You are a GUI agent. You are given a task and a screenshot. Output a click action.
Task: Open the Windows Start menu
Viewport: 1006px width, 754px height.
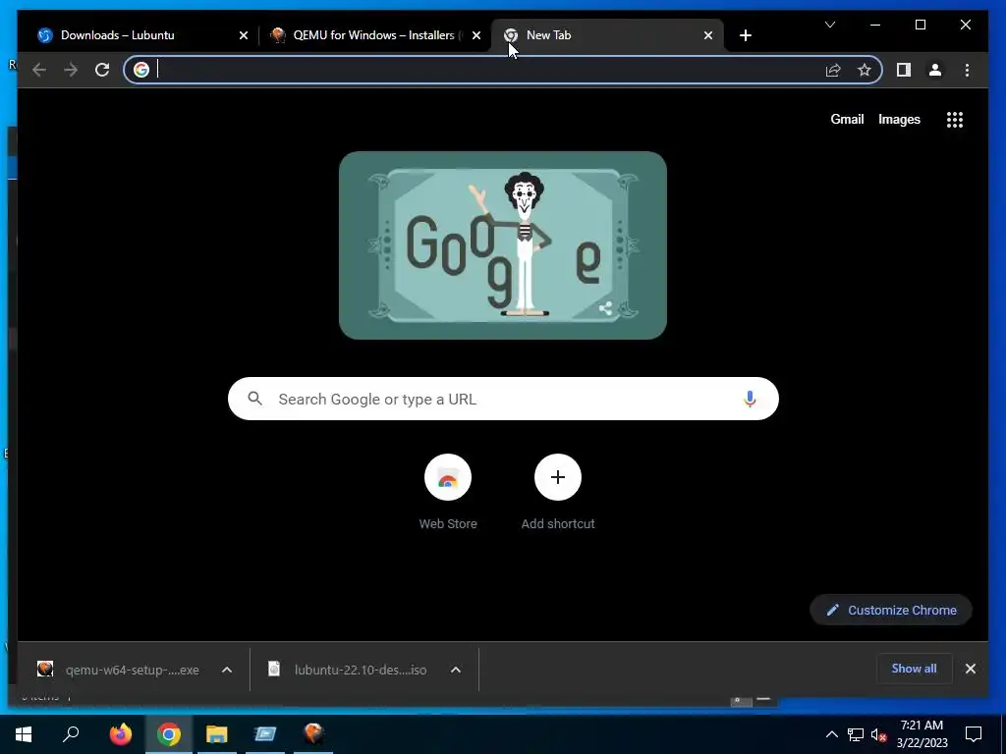coord(24,734)
